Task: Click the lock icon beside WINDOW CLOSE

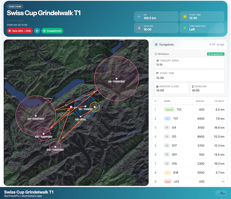Action: pos(157,86)
